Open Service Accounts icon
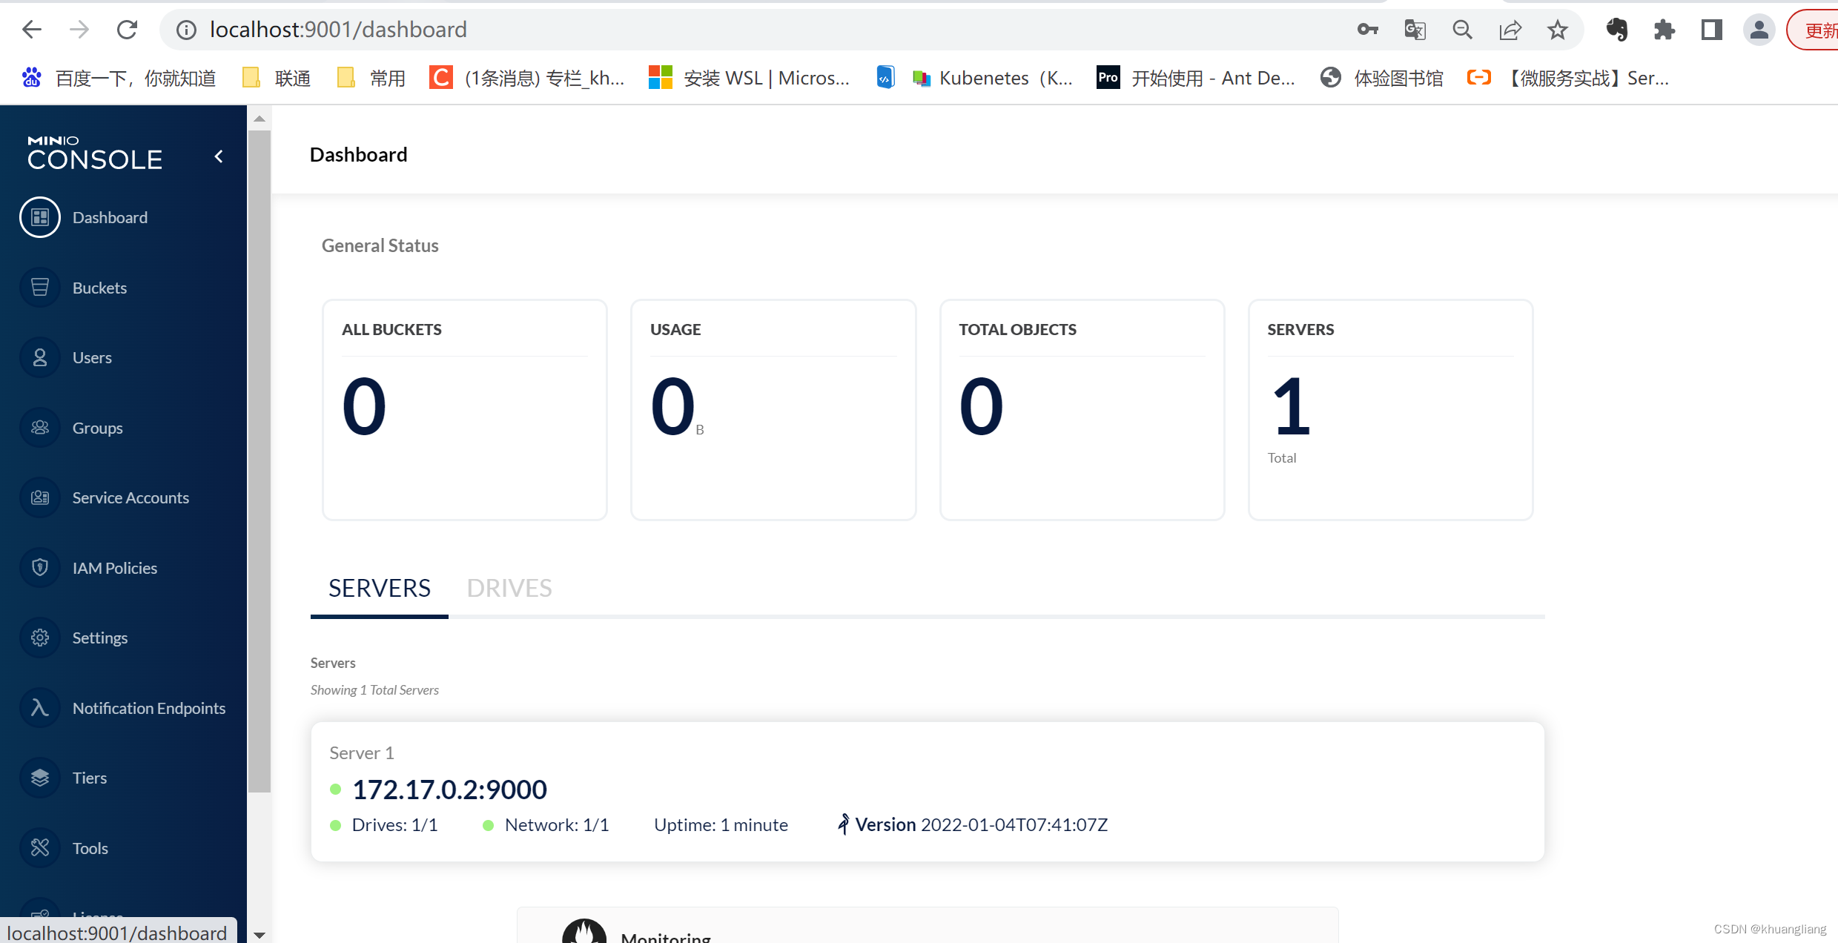Image resolution: width=1838 pixels, height=943 pixels. (39, 497)
